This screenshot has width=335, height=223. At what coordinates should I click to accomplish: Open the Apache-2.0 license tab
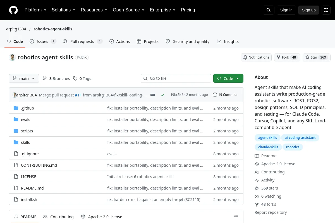pos(101,217)
